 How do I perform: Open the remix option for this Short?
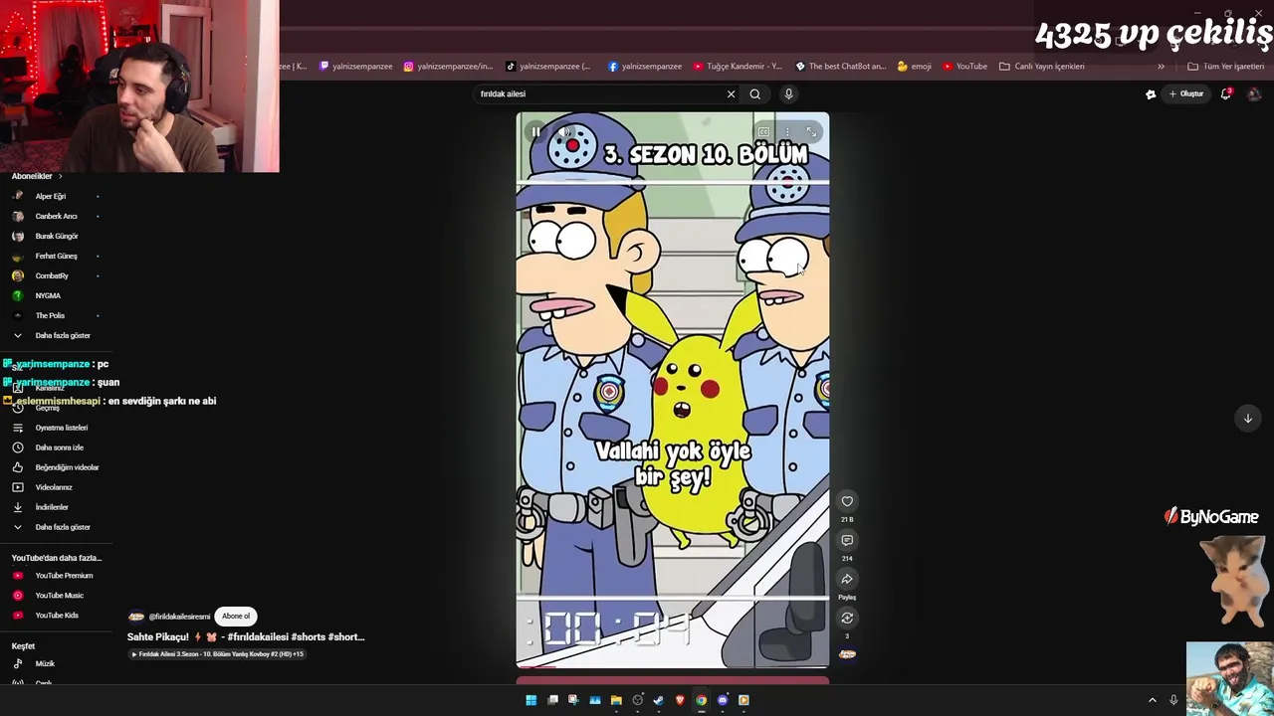pos(847,618)
